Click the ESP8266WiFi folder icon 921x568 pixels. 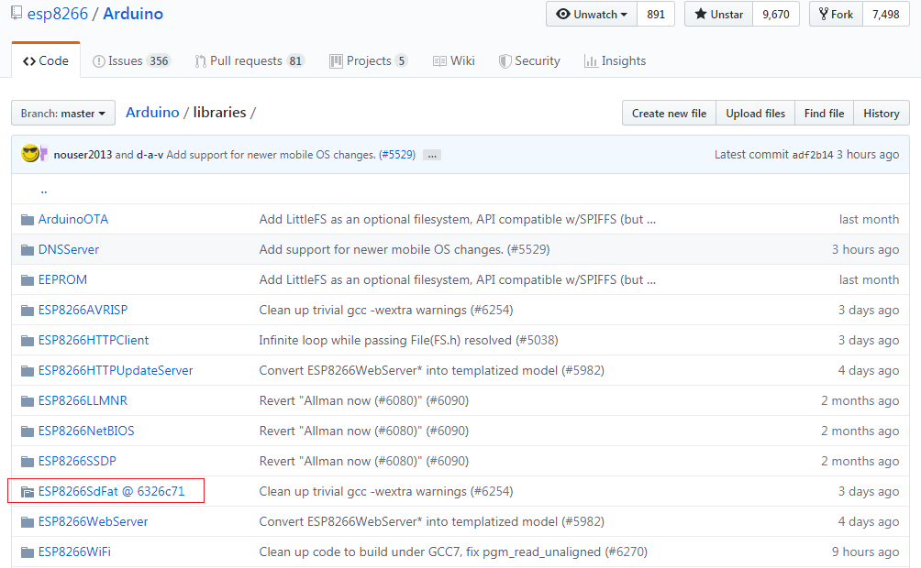28,552
